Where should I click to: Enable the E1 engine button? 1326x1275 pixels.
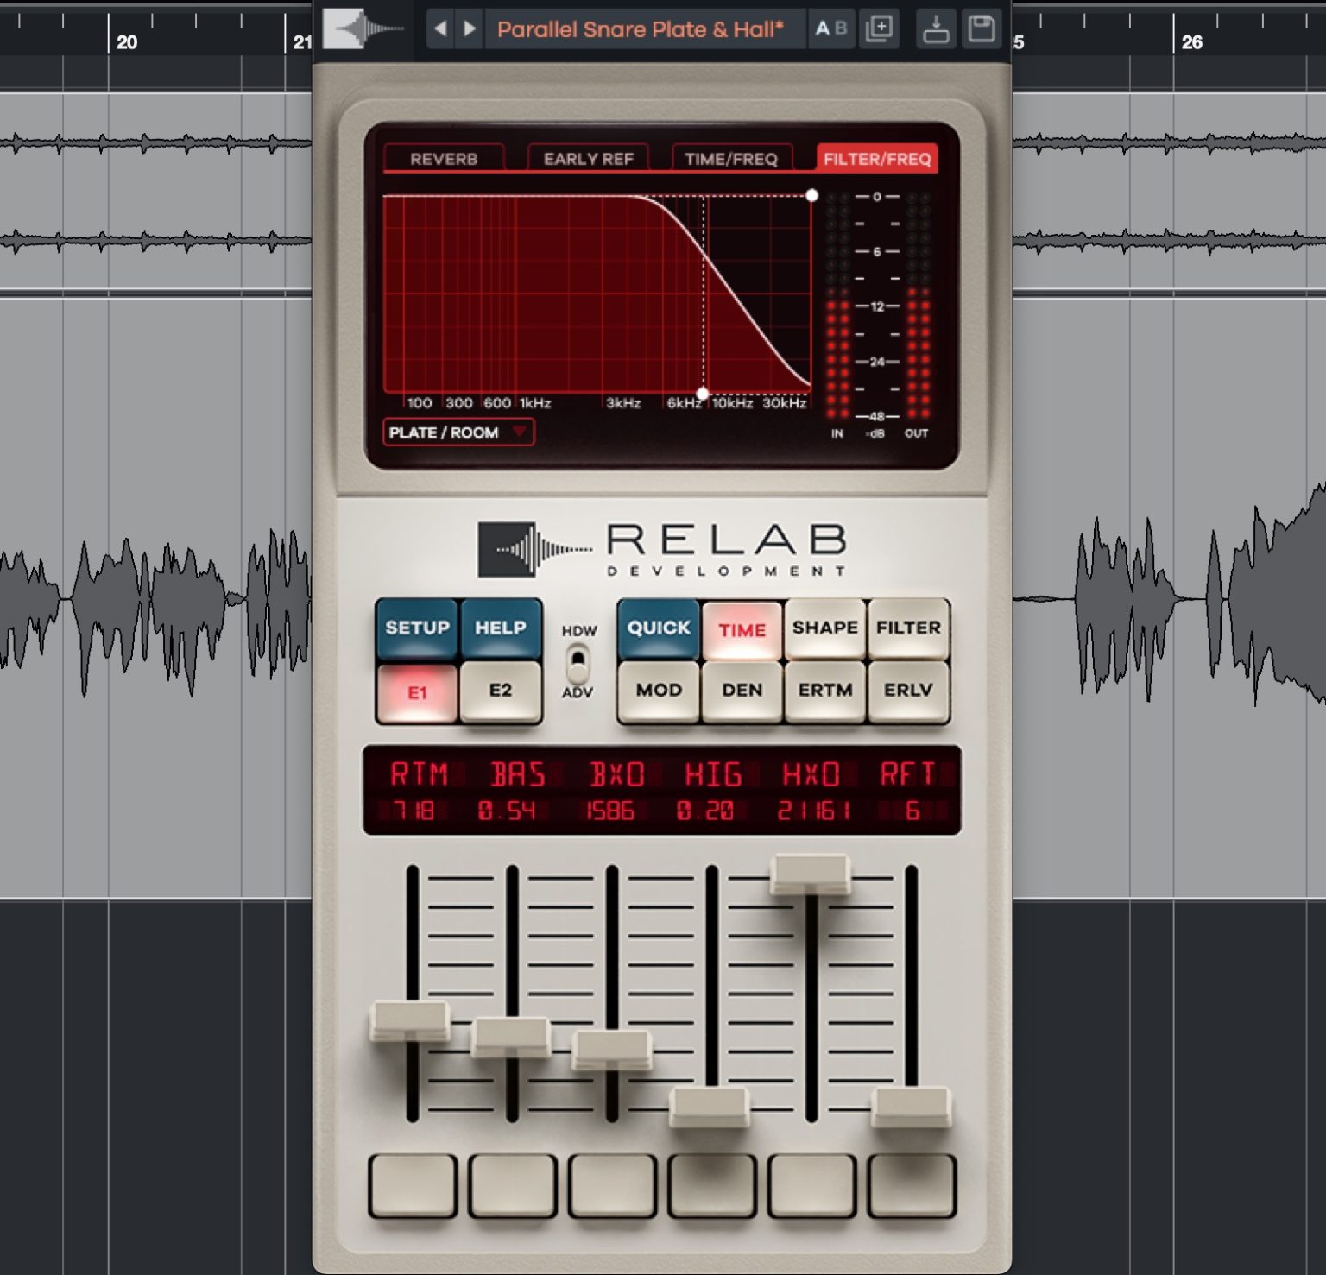pos(417,692)
